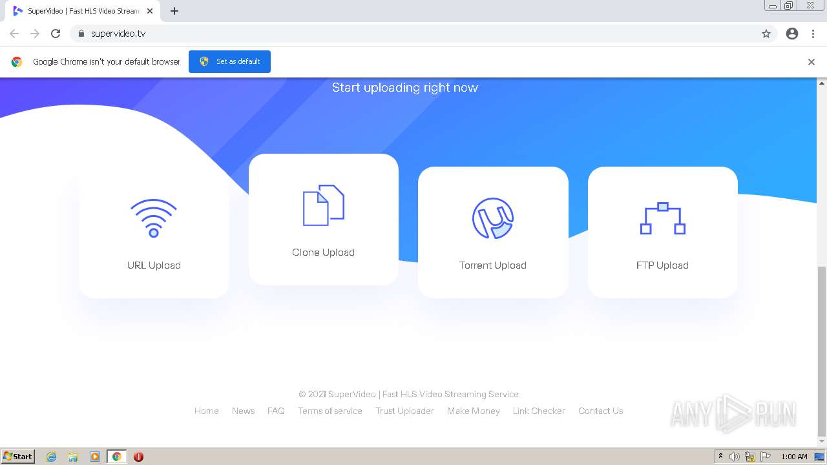827x465 pixels.
Task: Open Windows Media Player from taskbar
Action: pos(95,457)
